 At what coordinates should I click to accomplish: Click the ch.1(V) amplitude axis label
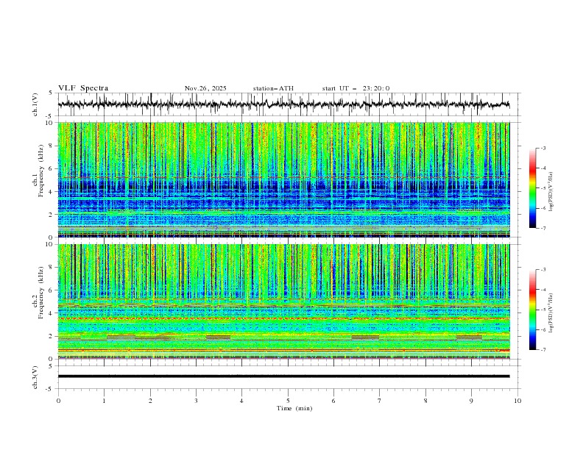[x=36, y=104]
